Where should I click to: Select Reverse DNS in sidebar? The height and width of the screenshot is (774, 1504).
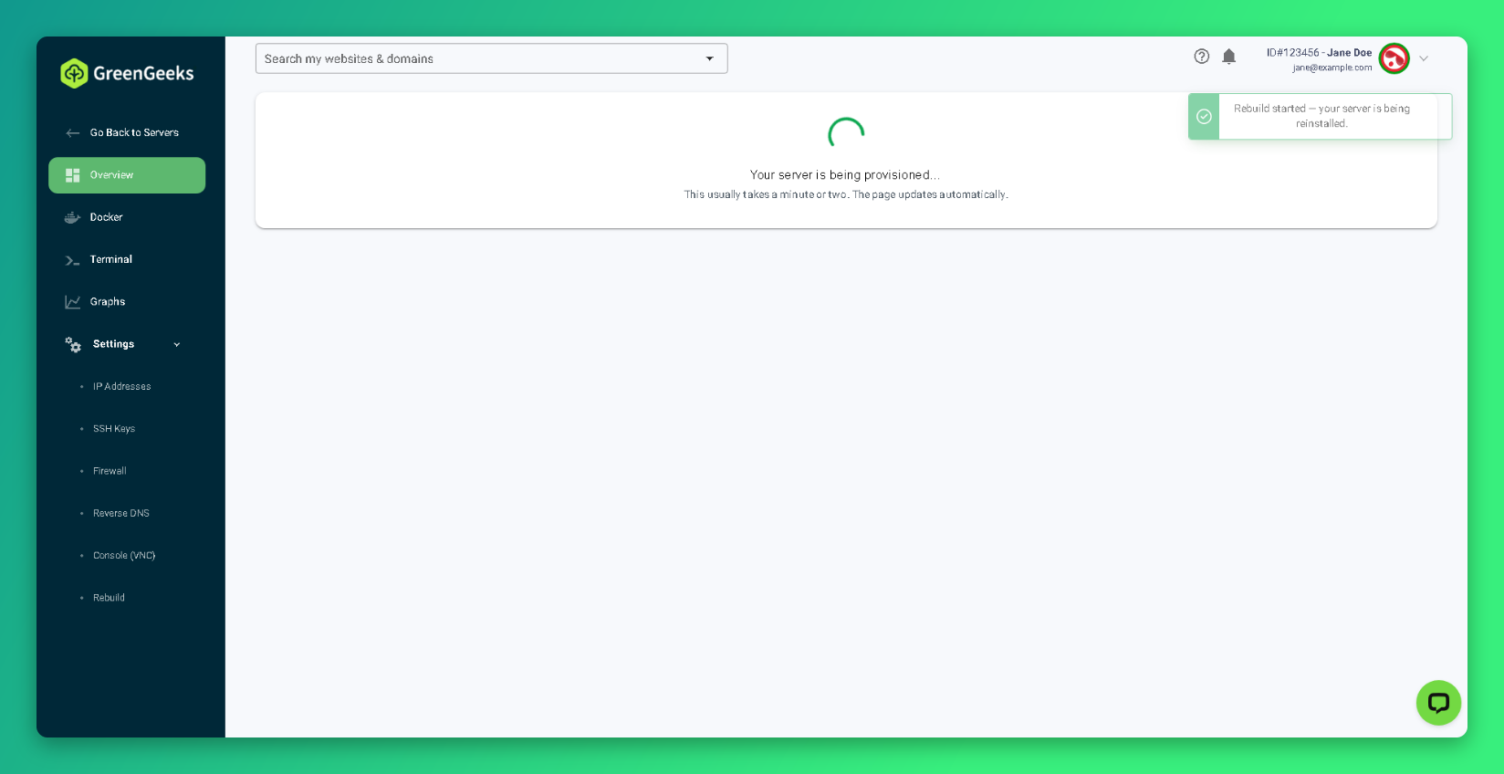click(x=121, y=513)
